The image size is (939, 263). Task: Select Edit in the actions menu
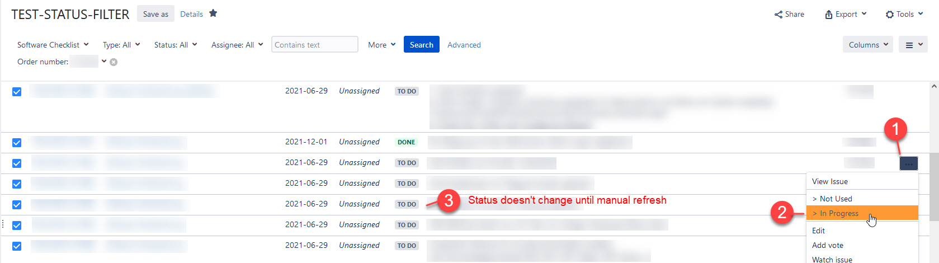point(862,231)
